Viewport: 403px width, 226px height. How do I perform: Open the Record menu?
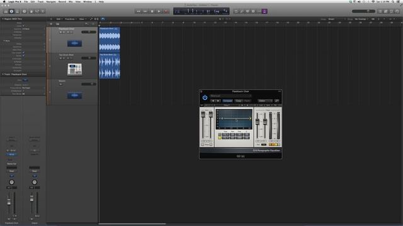[x=62, y=1]
